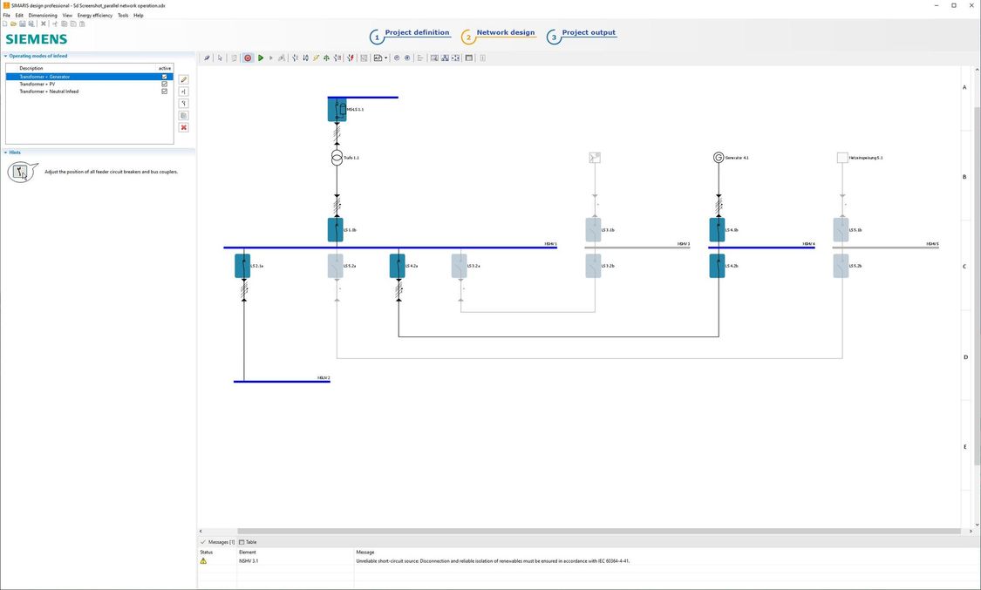Toggle the Transformer + Neutral Infeed checkbox
This screenshot has height=590, width=981.
coord(163,91)
